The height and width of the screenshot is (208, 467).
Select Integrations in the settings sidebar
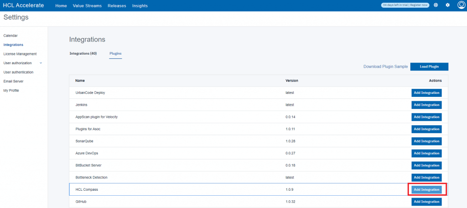(x=13, y=45)
